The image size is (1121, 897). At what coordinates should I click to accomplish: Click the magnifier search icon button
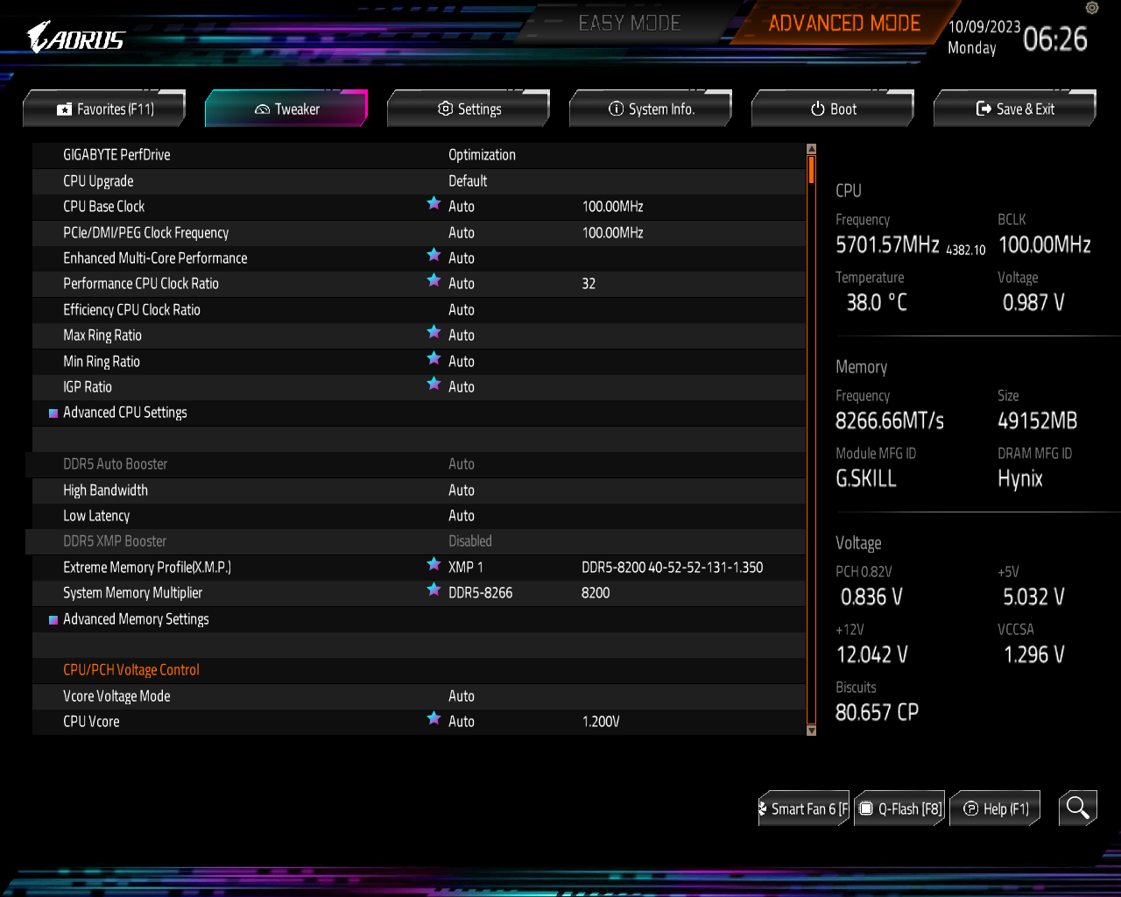pyautogui.click(x=1077, y=808)
